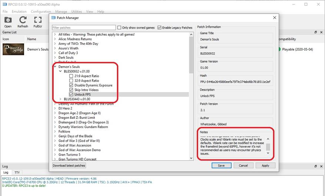The image size is (325, 196).
Task: Click the Hash value field
Action: [x=235, y=82]
